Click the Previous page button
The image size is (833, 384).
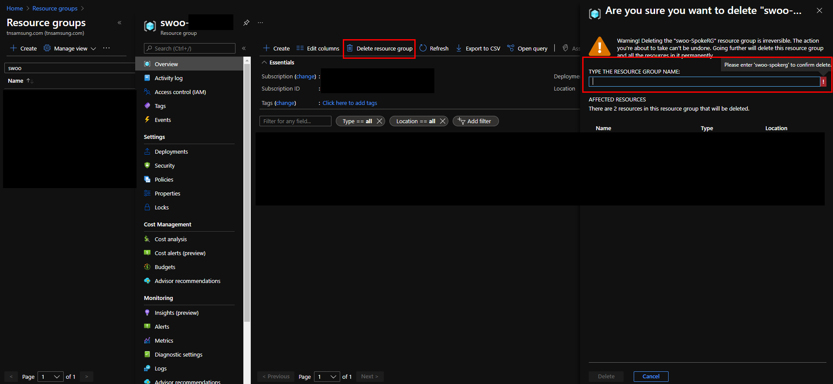click(x=276, y=377)
